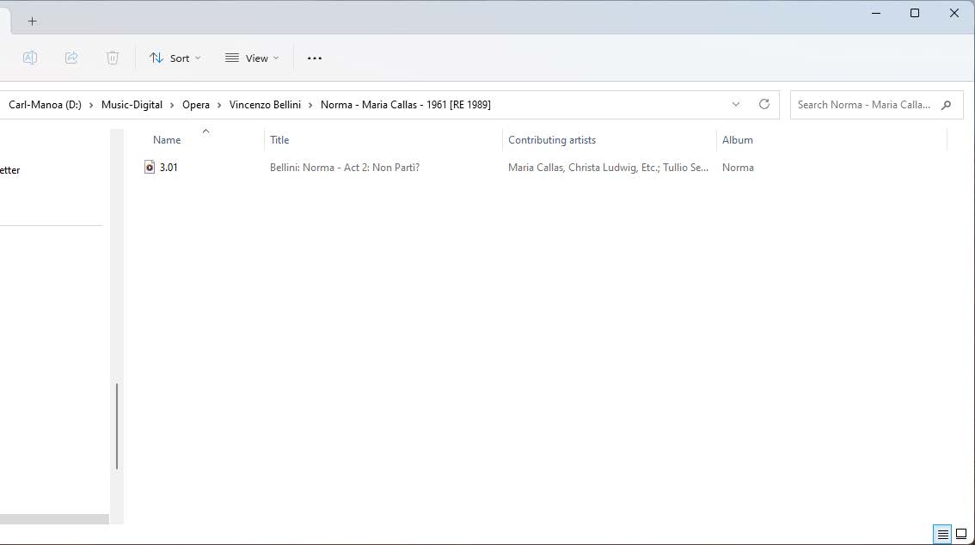Screen dimensions: 975x545
Task: Click the search magnifier icon
Action: pyautogui.click(x=946, y=105)
